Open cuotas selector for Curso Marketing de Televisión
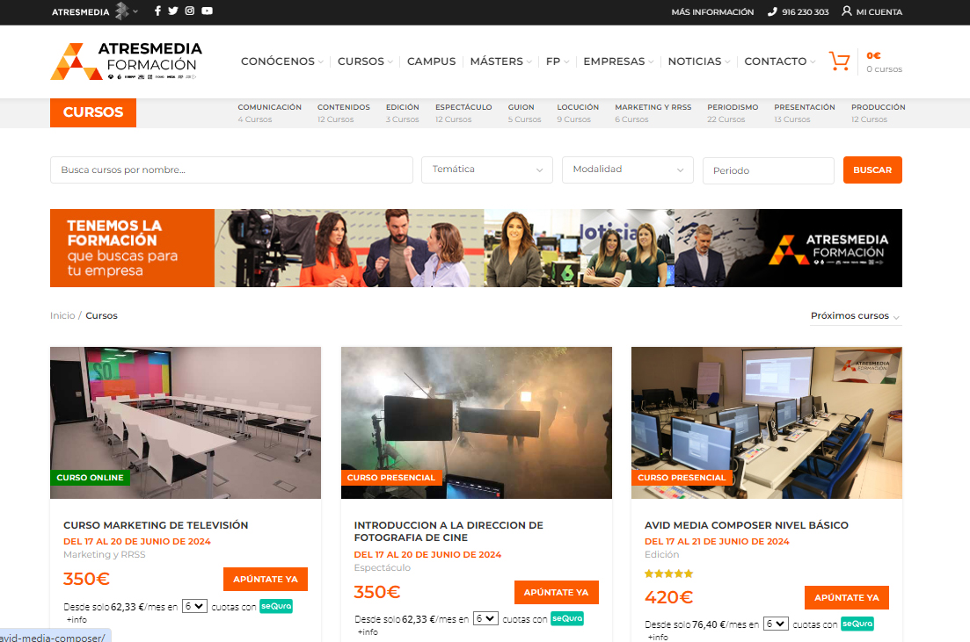 [194, 606]
